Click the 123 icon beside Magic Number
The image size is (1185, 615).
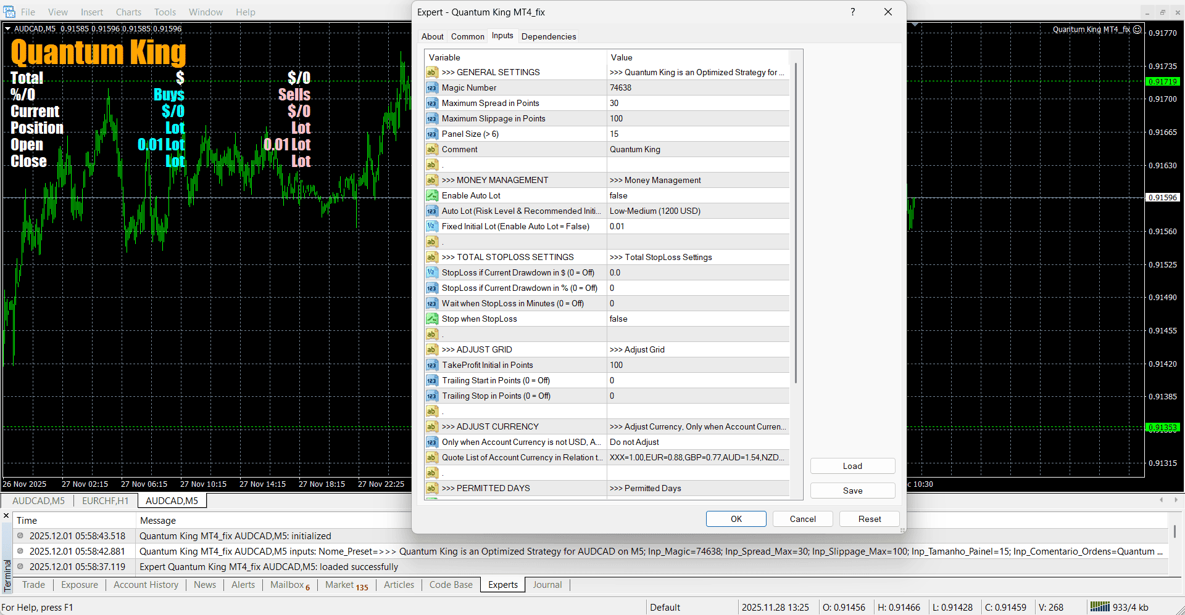pyautogui.click(x=431, y=88)
